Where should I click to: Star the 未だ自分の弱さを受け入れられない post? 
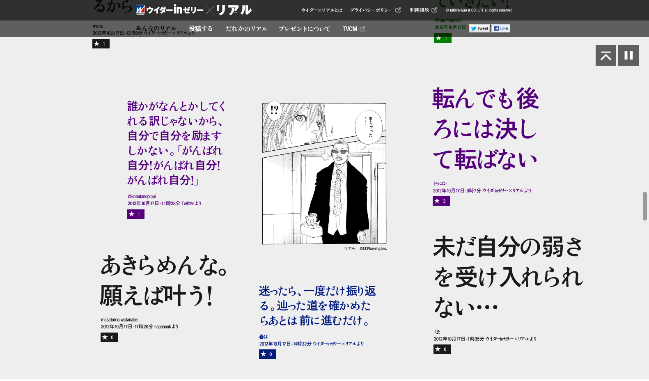click(x=442, y=349)
